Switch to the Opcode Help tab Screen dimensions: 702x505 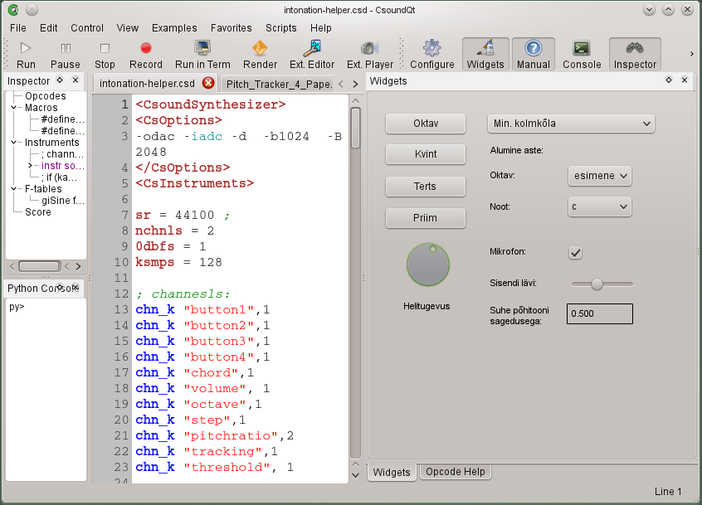click(x=455, y=472)
